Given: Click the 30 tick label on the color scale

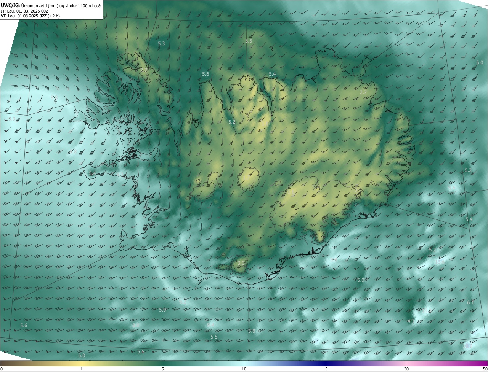Looking at the screenshot, I should pyautogui.click(x=406, y=369).
